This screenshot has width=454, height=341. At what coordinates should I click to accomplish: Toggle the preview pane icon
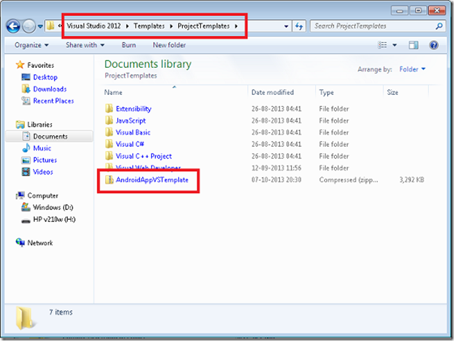tap(413, 45)
